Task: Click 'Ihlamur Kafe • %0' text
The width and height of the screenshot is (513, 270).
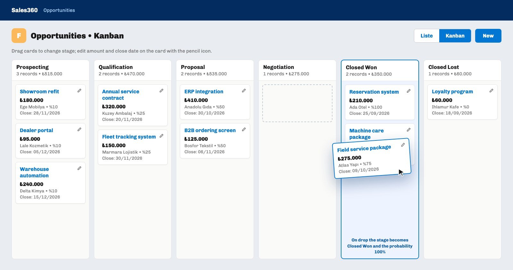Action: pos(450,107)
